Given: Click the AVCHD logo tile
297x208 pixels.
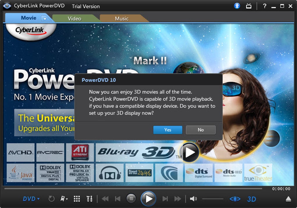Looking at the screenshot, I should 20,152.
